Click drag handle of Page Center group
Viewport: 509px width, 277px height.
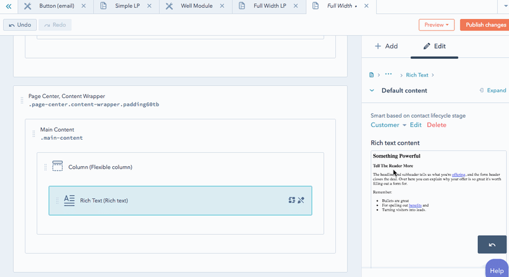[22, 101]
